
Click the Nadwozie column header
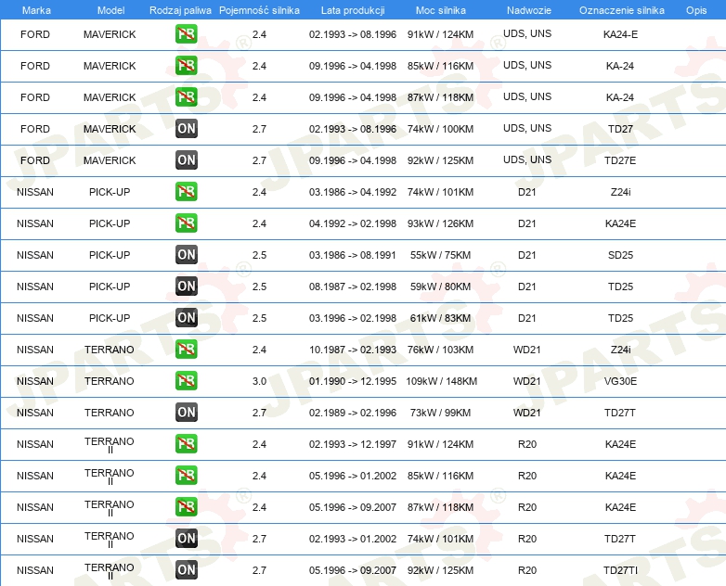pos(529,10)
